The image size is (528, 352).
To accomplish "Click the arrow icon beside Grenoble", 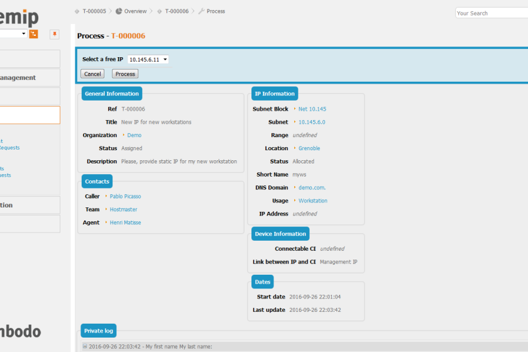I will click(x=295, y=148).
